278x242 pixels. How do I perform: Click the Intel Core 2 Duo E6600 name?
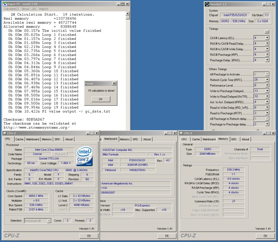[x=49, y=150]
